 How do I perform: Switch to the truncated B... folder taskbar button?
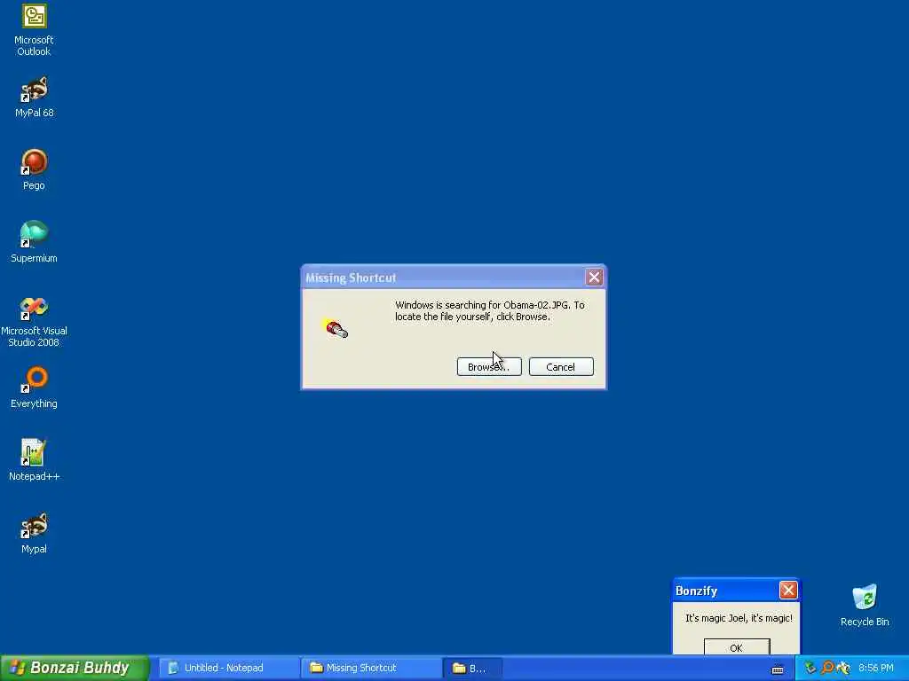click(473, 668)
